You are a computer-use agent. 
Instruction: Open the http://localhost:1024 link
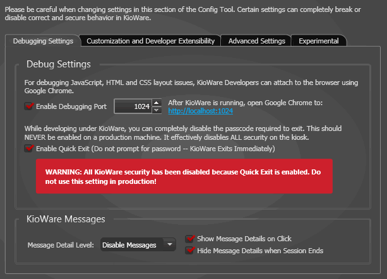click(x=200, y=111)
